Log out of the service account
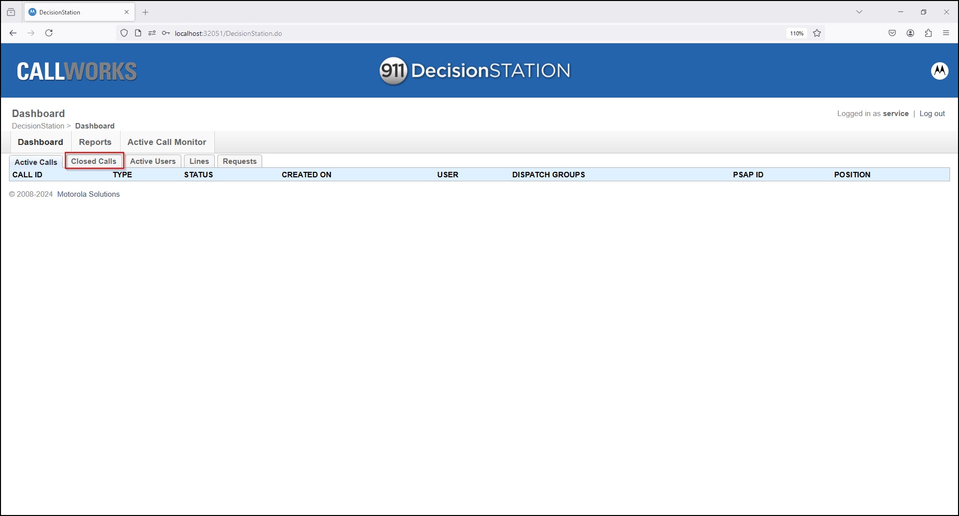The image size is (959, 516). [932, 113]
